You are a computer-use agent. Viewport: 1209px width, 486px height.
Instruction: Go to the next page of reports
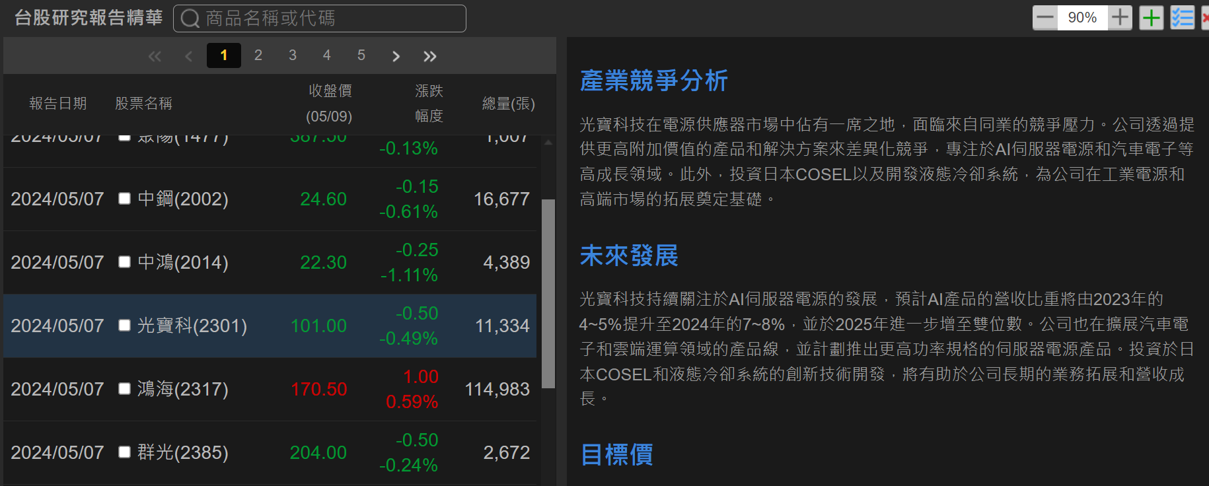coord(396,56)
